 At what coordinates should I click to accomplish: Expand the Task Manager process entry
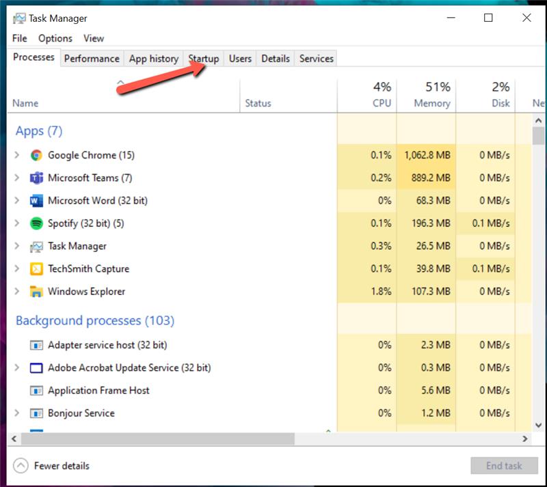(16, 246)
